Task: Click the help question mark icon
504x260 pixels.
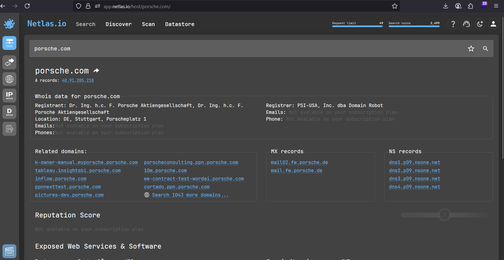Action: tap(453, 24)
